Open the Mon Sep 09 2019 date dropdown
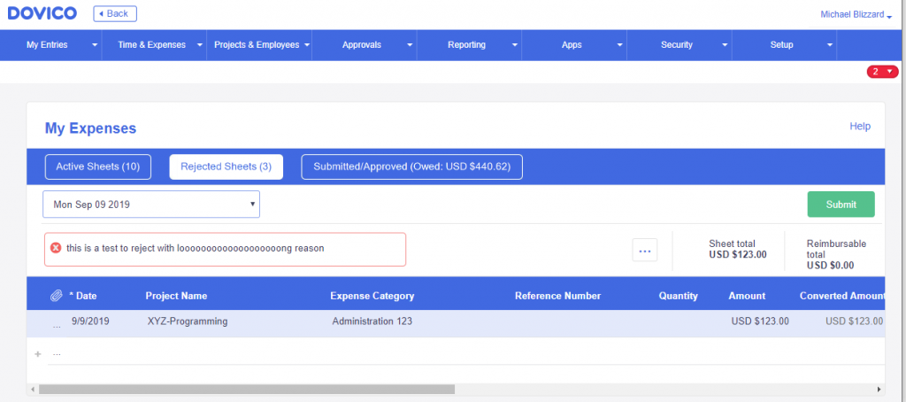906x402 pixels. (x=151, y=205)
